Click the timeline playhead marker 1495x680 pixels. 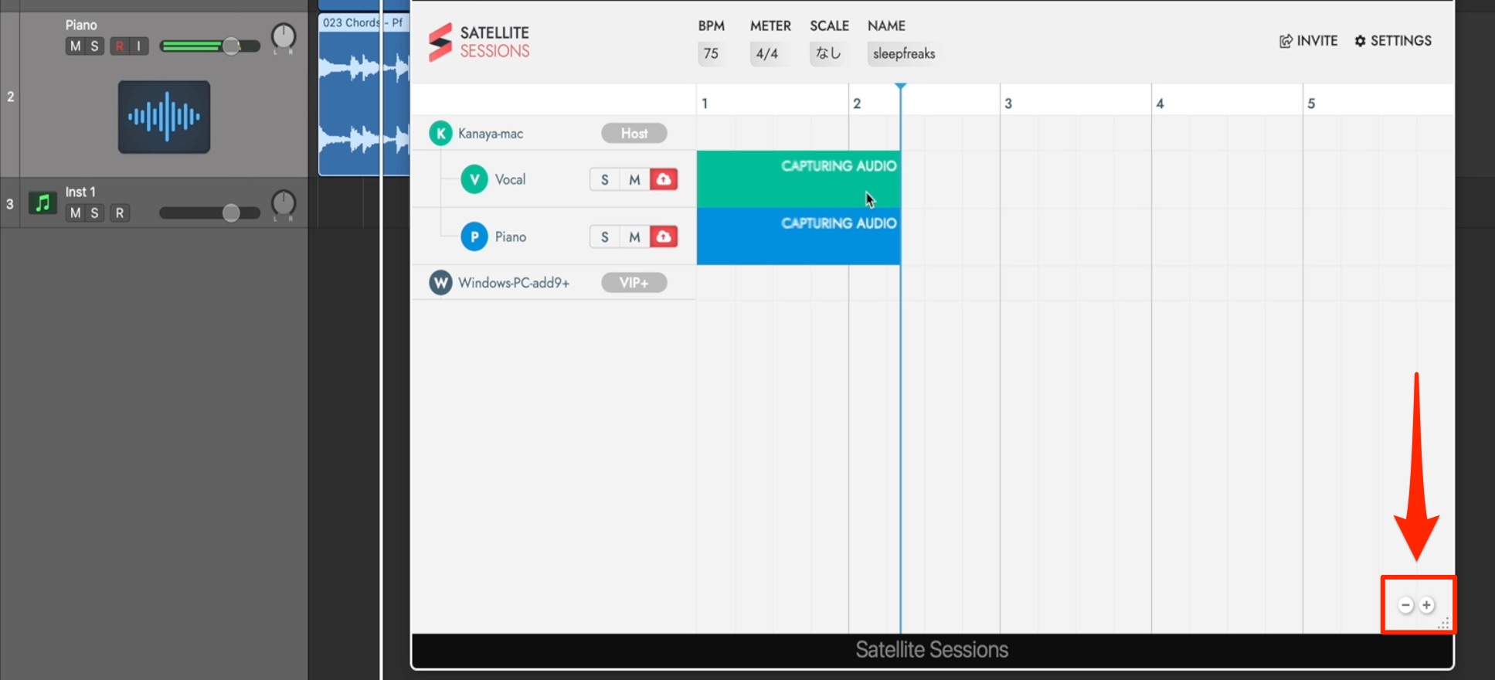click(x=900, y=87)
